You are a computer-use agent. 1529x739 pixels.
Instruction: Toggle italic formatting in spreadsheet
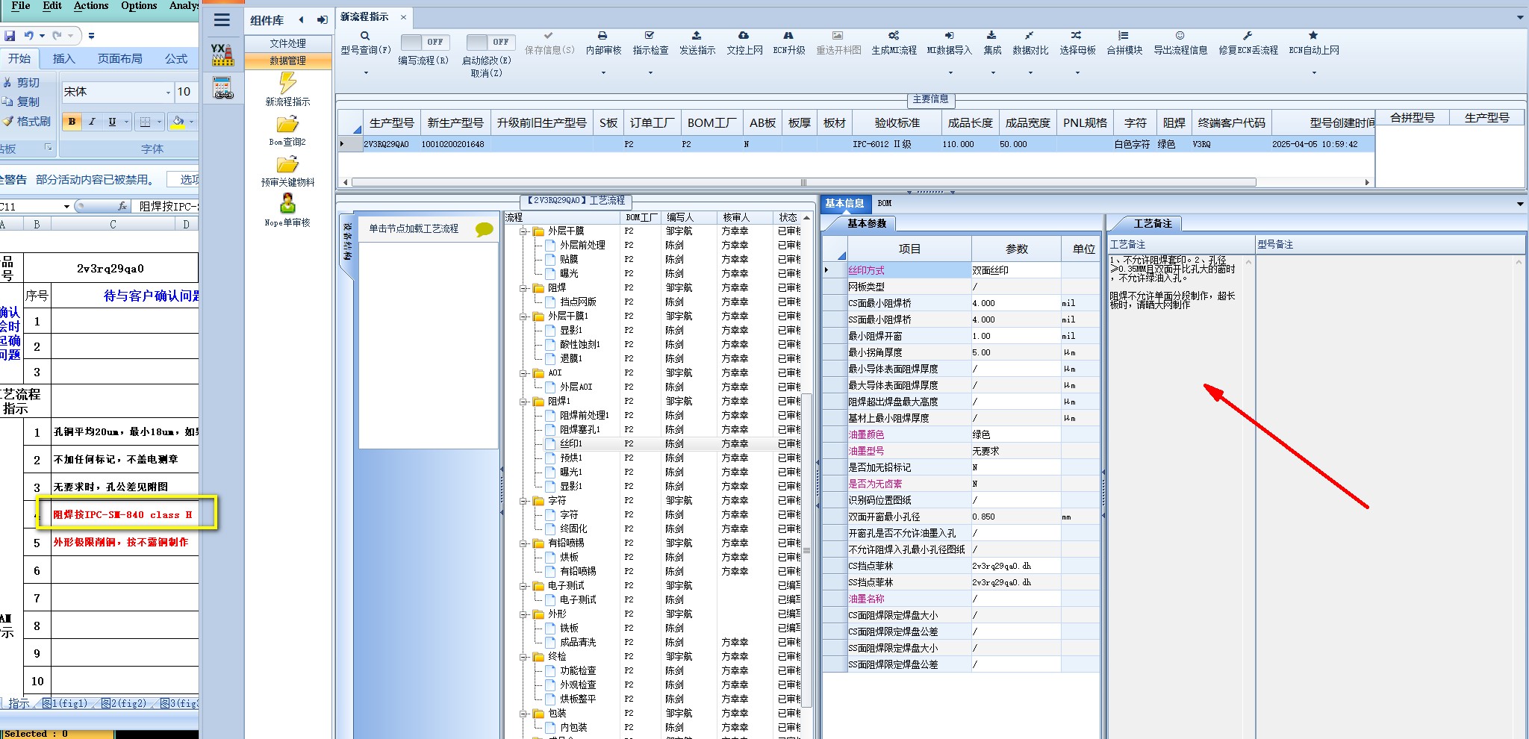tap(92, 122)
